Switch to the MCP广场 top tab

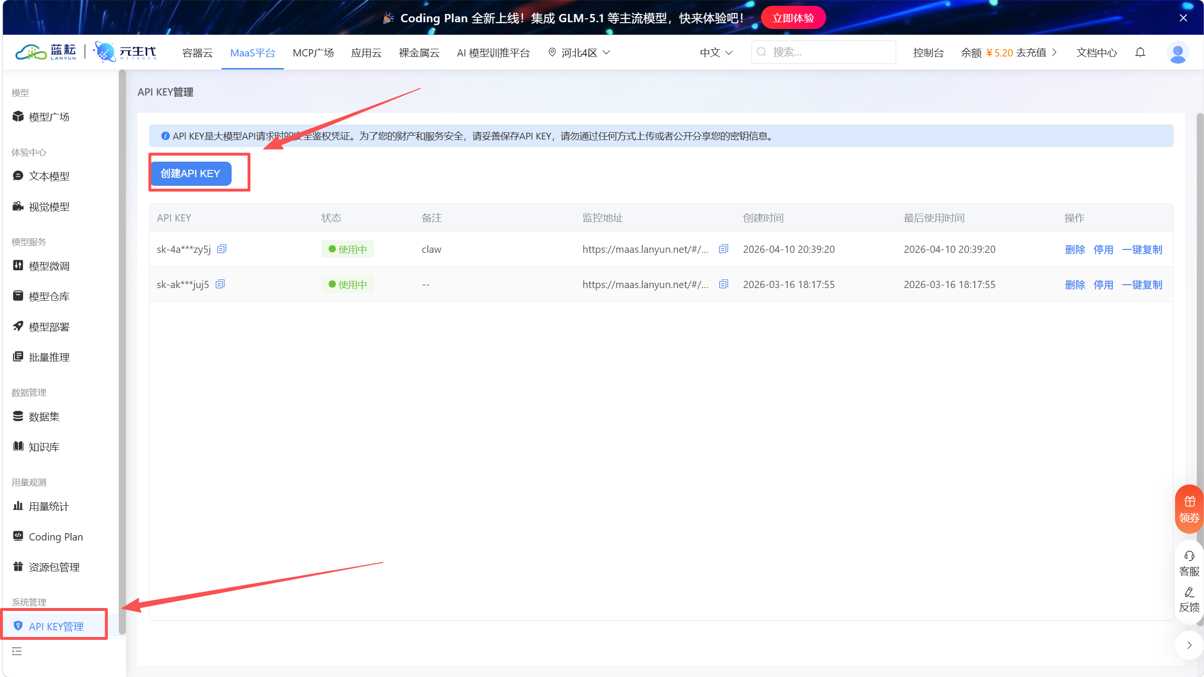(x=313, y=53)
